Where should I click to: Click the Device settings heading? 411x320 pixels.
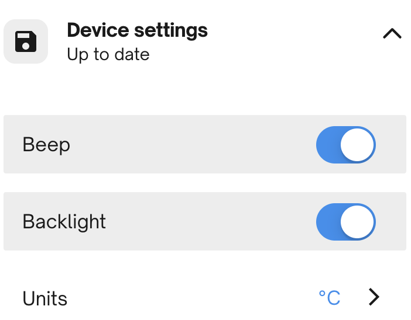pos(137,30)
